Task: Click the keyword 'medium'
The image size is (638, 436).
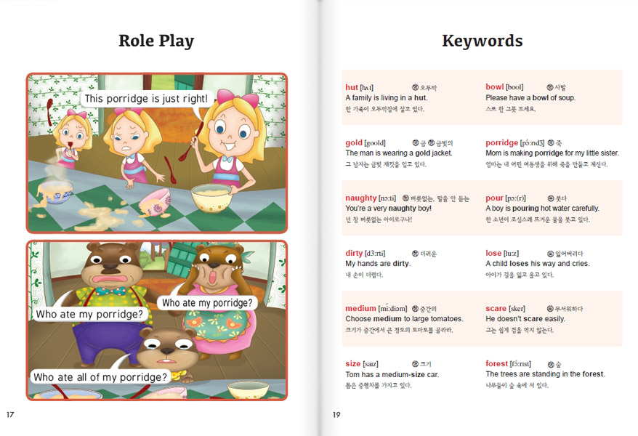Action: (360, 308)
